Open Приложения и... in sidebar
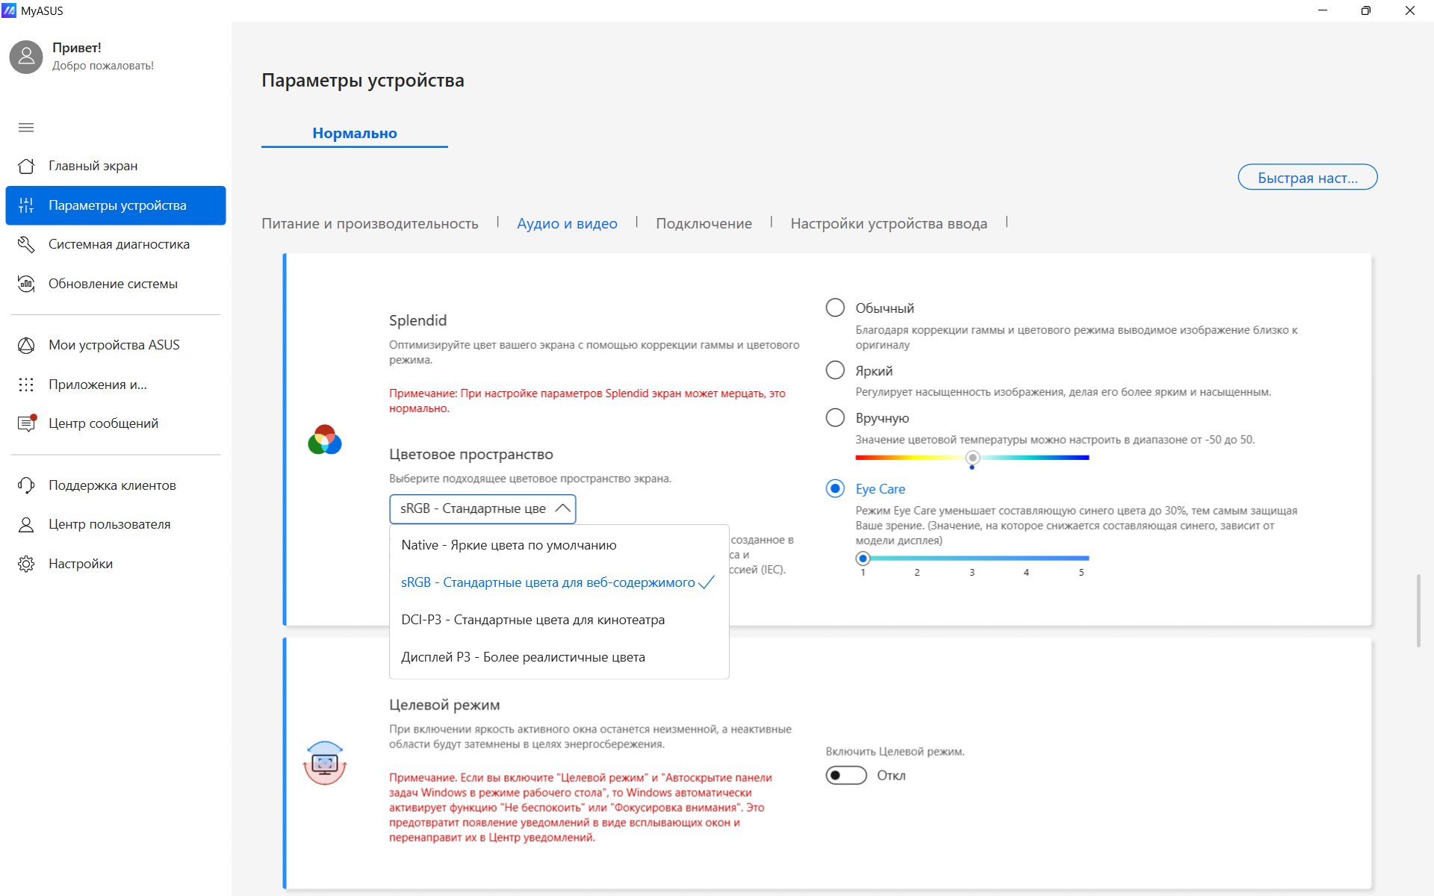1434x896 pixels. (x=116, y=385)
